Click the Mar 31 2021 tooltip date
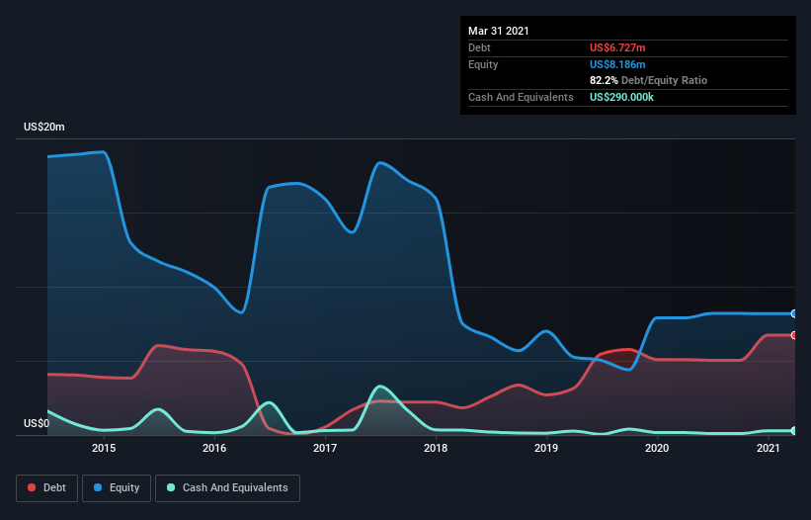 coord(499,31)
